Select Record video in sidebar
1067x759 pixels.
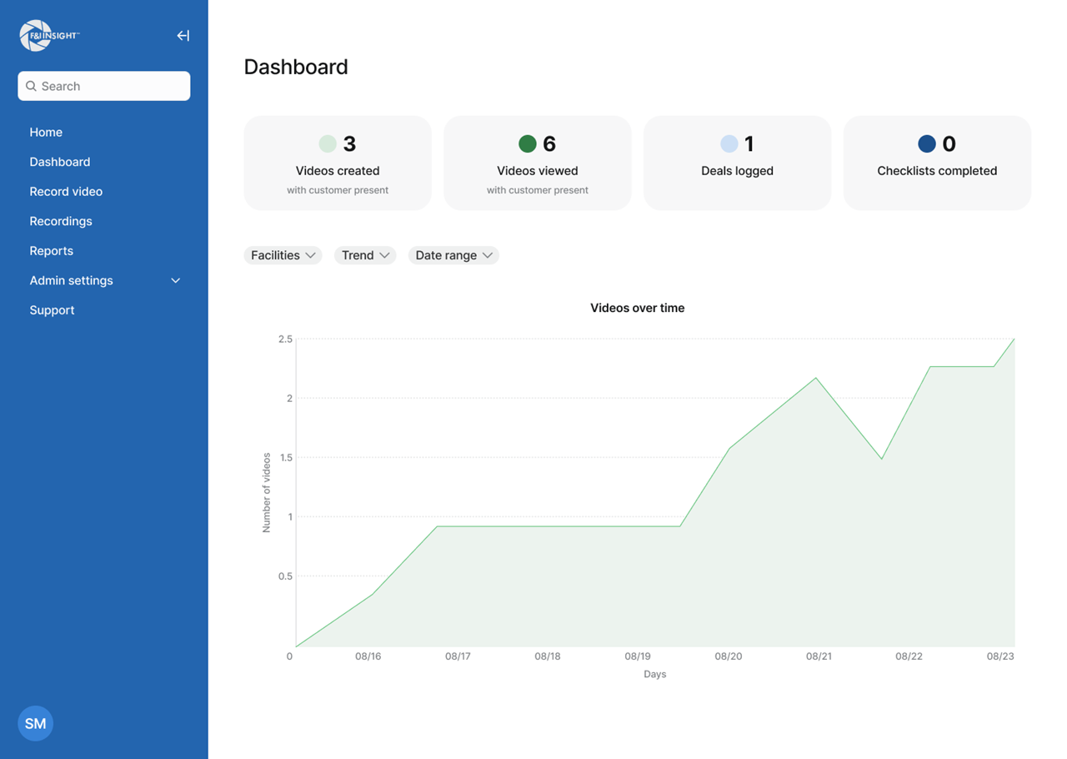(66, 191)
